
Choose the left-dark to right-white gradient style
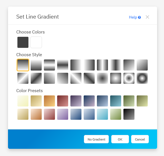coord(76,65)
